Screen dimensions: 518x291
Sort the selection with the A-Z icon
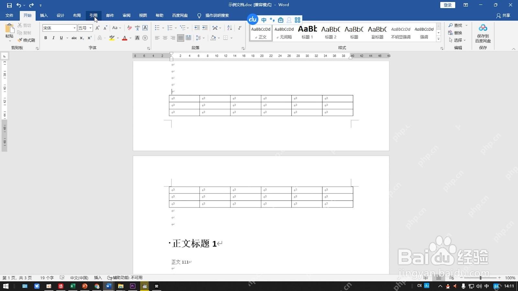[230, 28]
